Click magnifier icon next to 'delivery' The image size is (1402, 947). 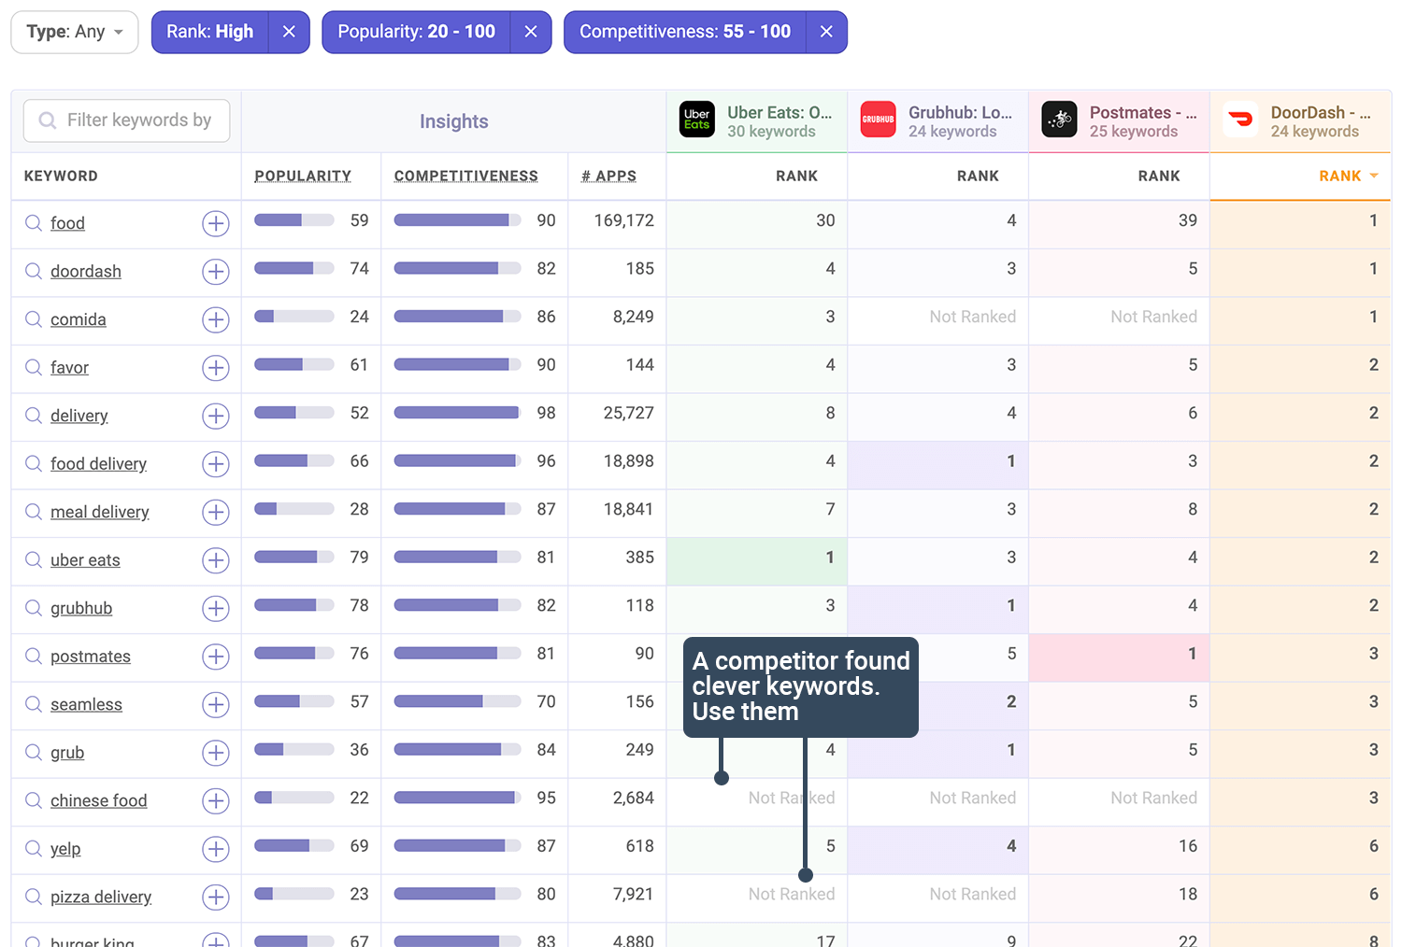click(34, 416)
